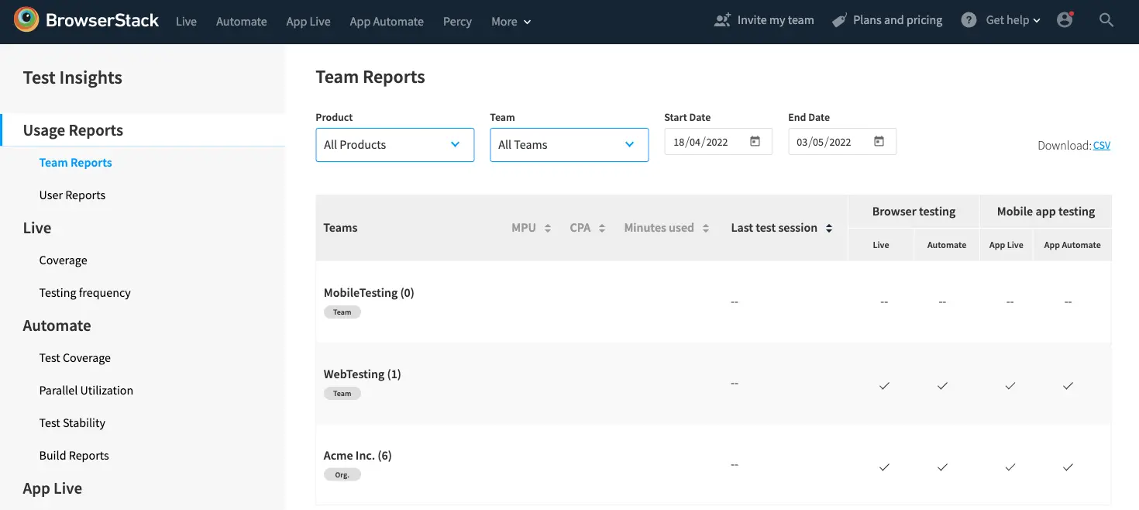Open Live in top navigation
1139x510 pixels.
pyautogui.click(x=186, y=22)
